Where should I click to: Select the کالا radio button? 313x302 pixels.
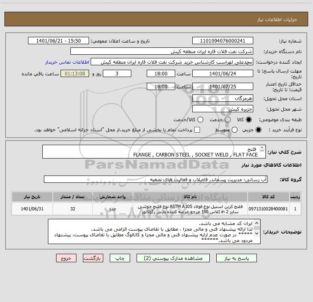(249, 120)
